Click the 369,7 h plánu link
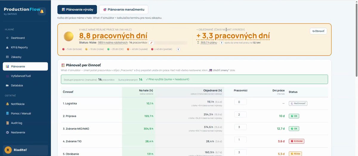The height and width of the screenshot is (156, 358). click(209, 43)
